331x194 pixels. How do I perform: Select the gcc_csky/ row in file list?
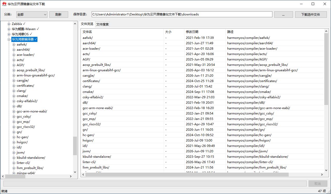pyautogui.click(x=202, y=113)
